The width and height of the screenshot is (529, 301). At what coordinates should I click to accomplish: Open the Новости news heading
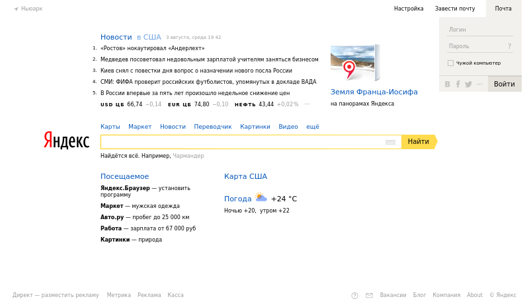pyautogui.click(x=116, y=37)
